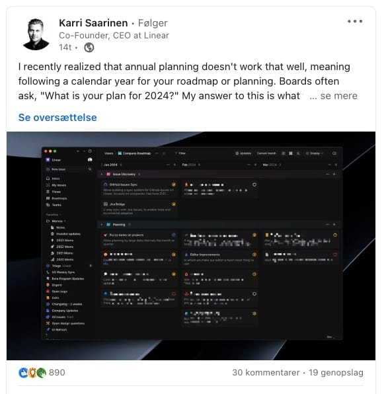Image resolution: width=384 pixels, height=394 pixels.
Task: Open the three-dots post options menu
Action: tap(355, 21)
